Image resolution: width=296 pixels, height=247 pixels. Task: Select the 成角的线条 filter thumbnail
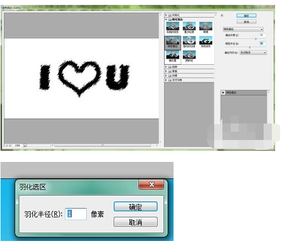click(172, 28)
